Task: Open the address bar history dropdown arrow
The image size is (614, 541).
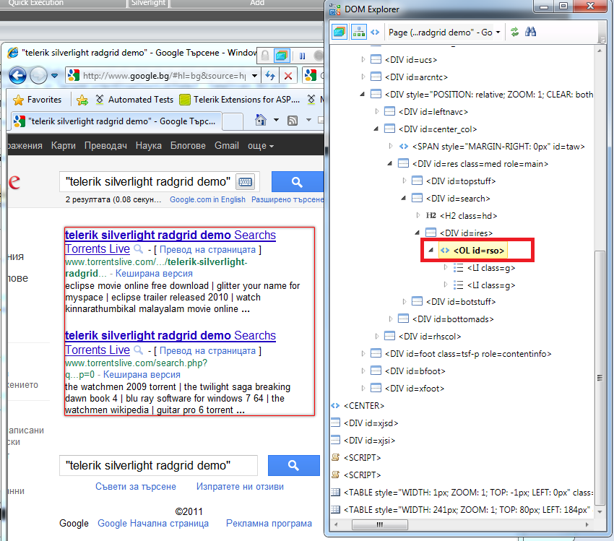Action: [x=254, y=76]
